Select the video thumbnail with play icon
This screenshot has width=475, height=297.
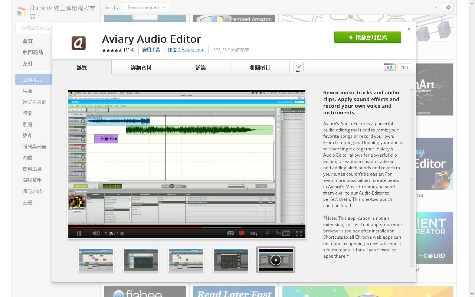pos(276,260)
